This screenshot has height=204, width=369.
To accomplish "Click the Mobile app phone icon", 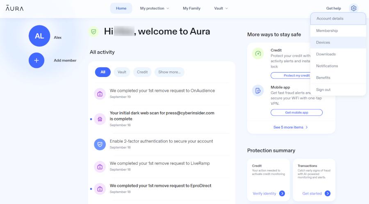I will (x=258, y=91).
